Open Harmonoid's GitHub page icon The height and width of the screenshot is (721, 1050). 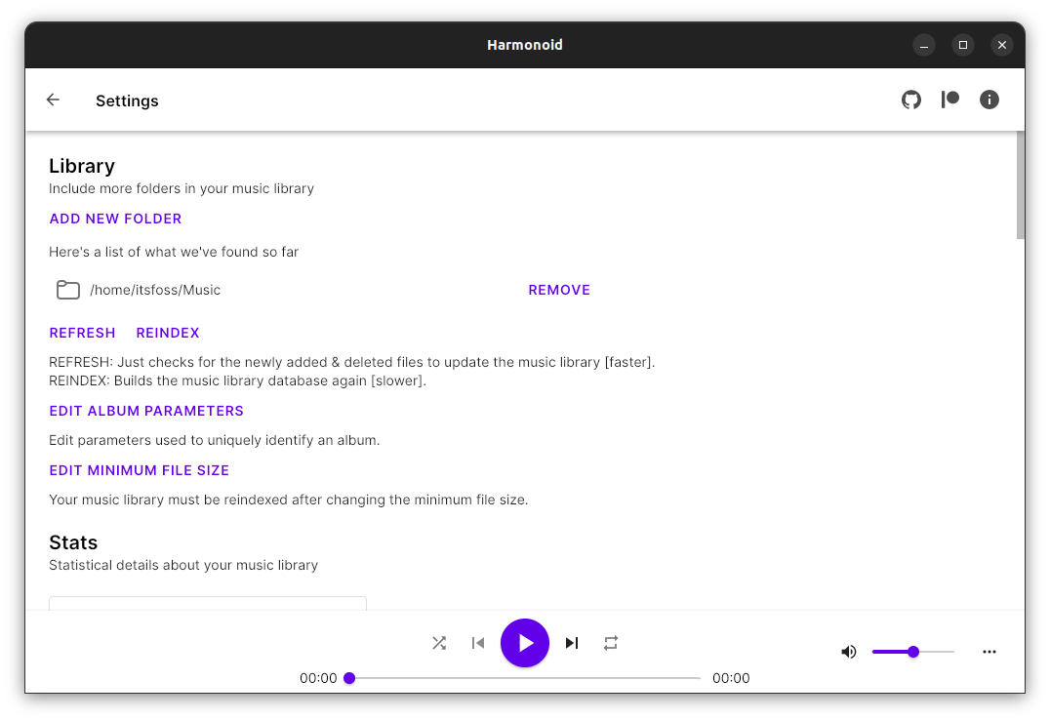911,100
